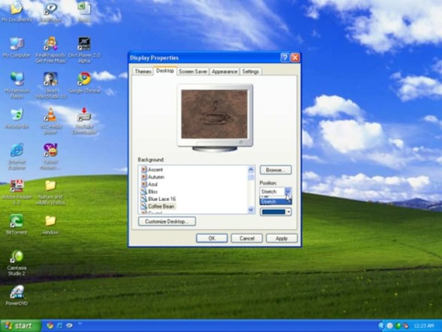Click the Browse... button

pyautogui.click(x=276, y=170)
